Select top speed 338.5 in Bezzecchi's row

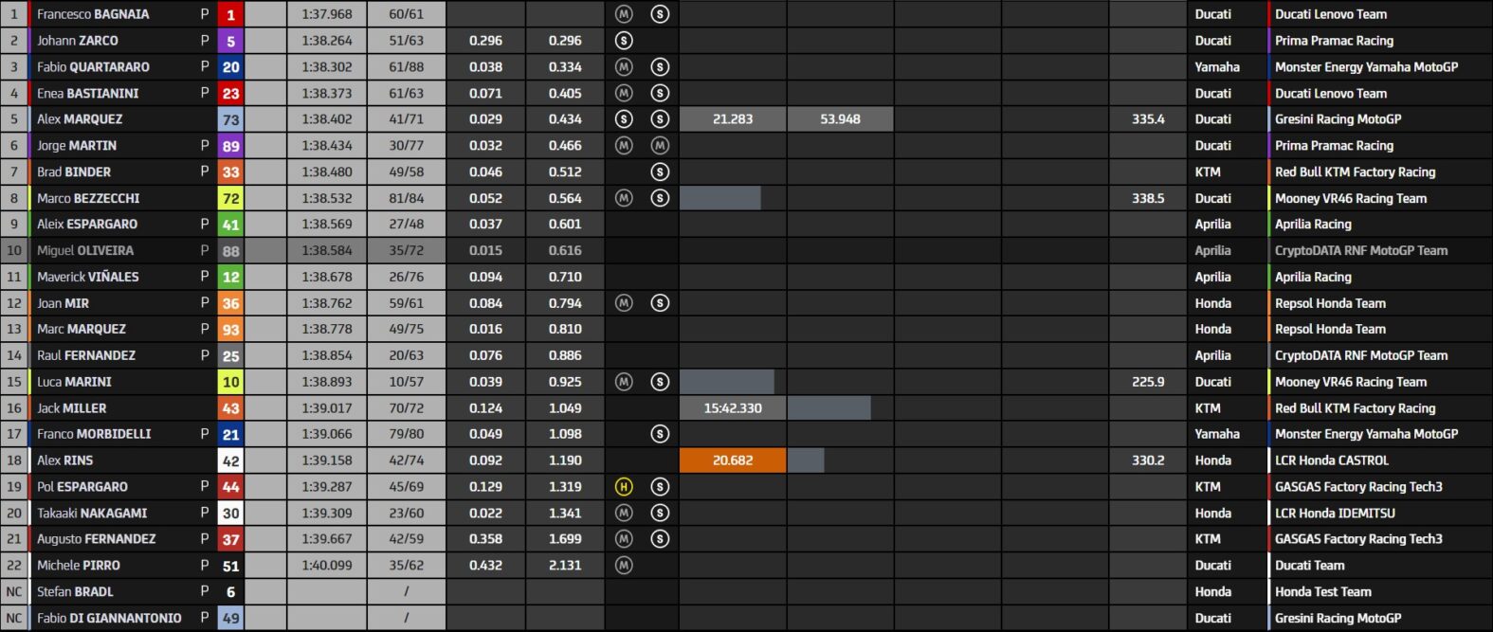[1148, 198]
